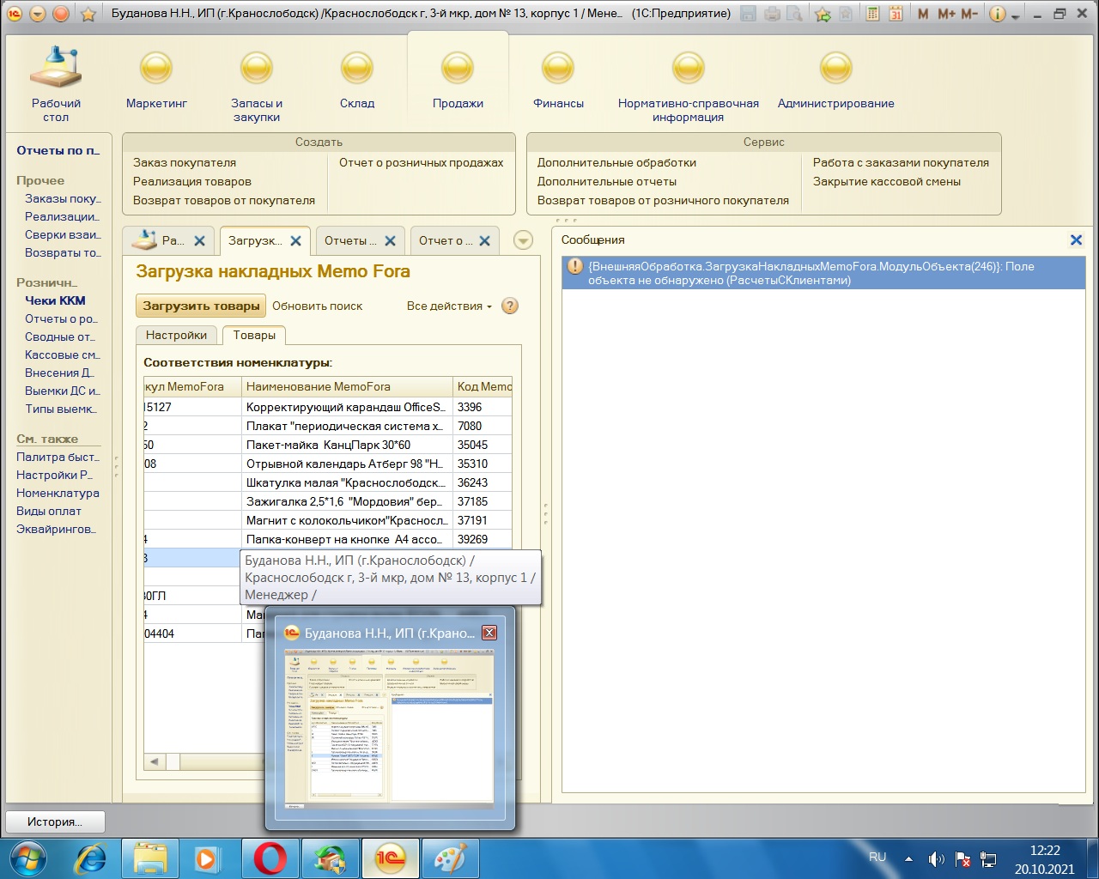Image resolution: width=1099 pixels, height=879 pixels.
Task: Click the table's horizontal scrollbar left arrow
Action: pyautogui.click(x=155, y=761)
